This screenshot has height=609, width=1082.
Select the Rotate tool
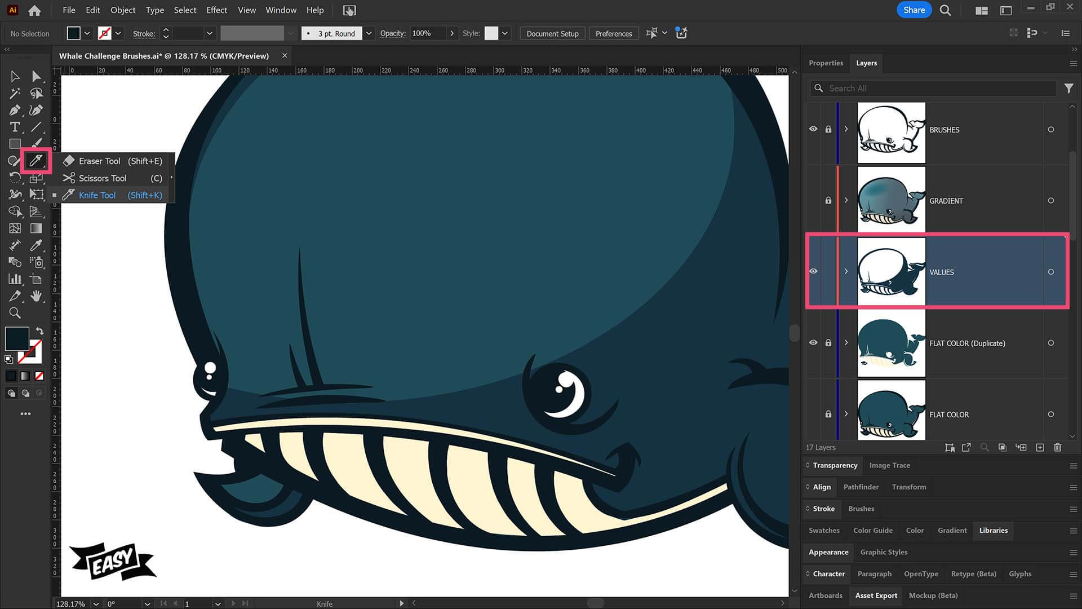click(x=15, y=178)
